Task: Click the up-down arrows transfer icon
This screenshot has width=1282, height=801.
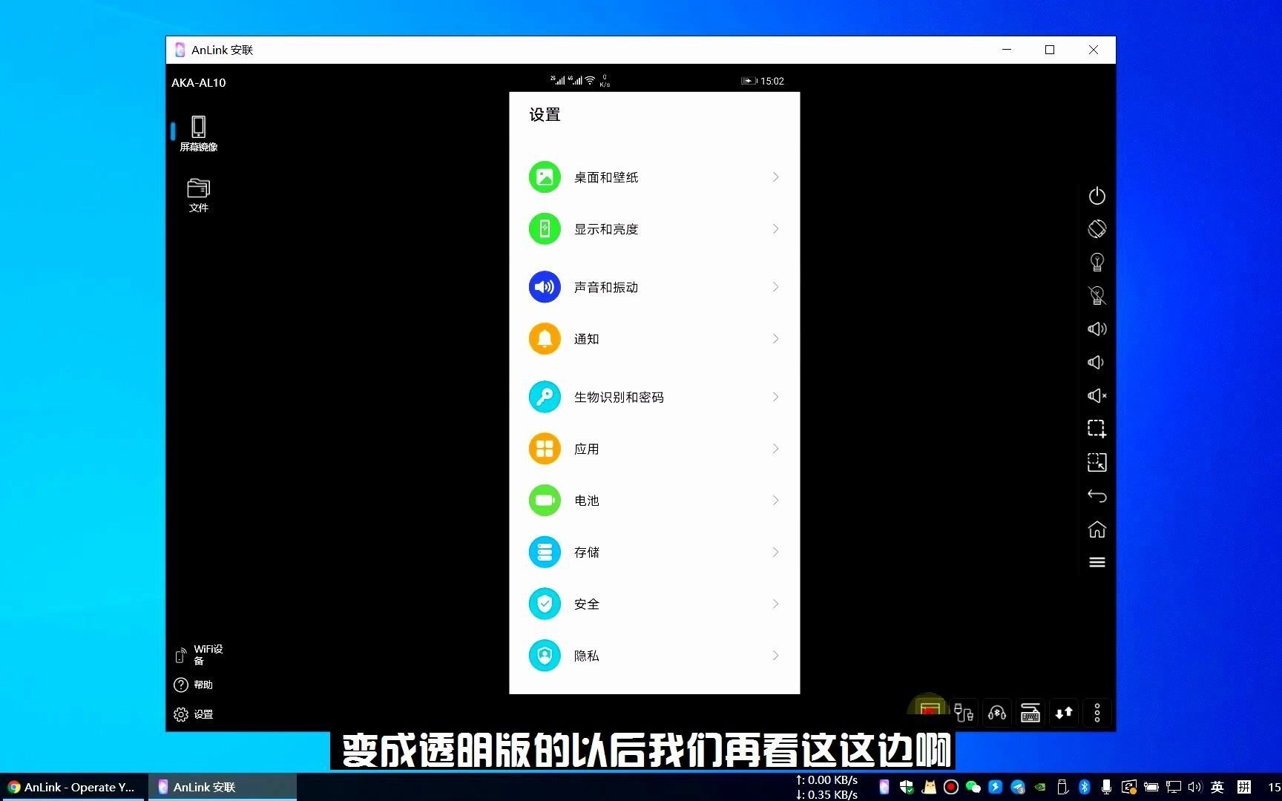Action: (x=1064, y=713)
